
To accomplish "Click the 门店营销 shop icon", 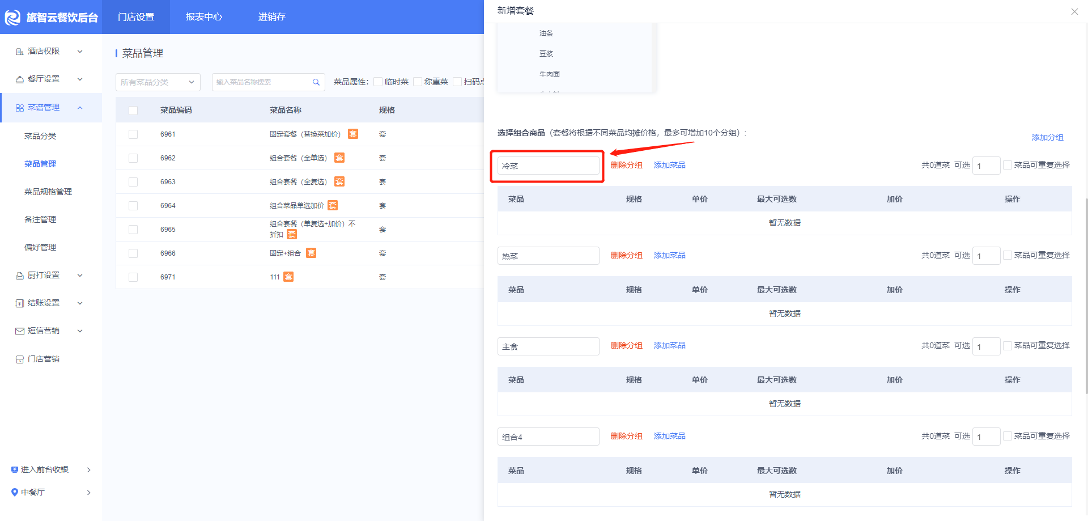I will click(20, 359).
